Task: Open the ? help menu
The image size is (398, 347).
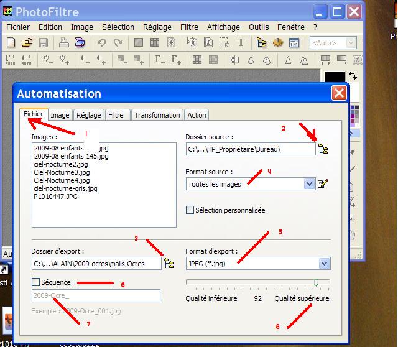Action: (x=315, y=27)
